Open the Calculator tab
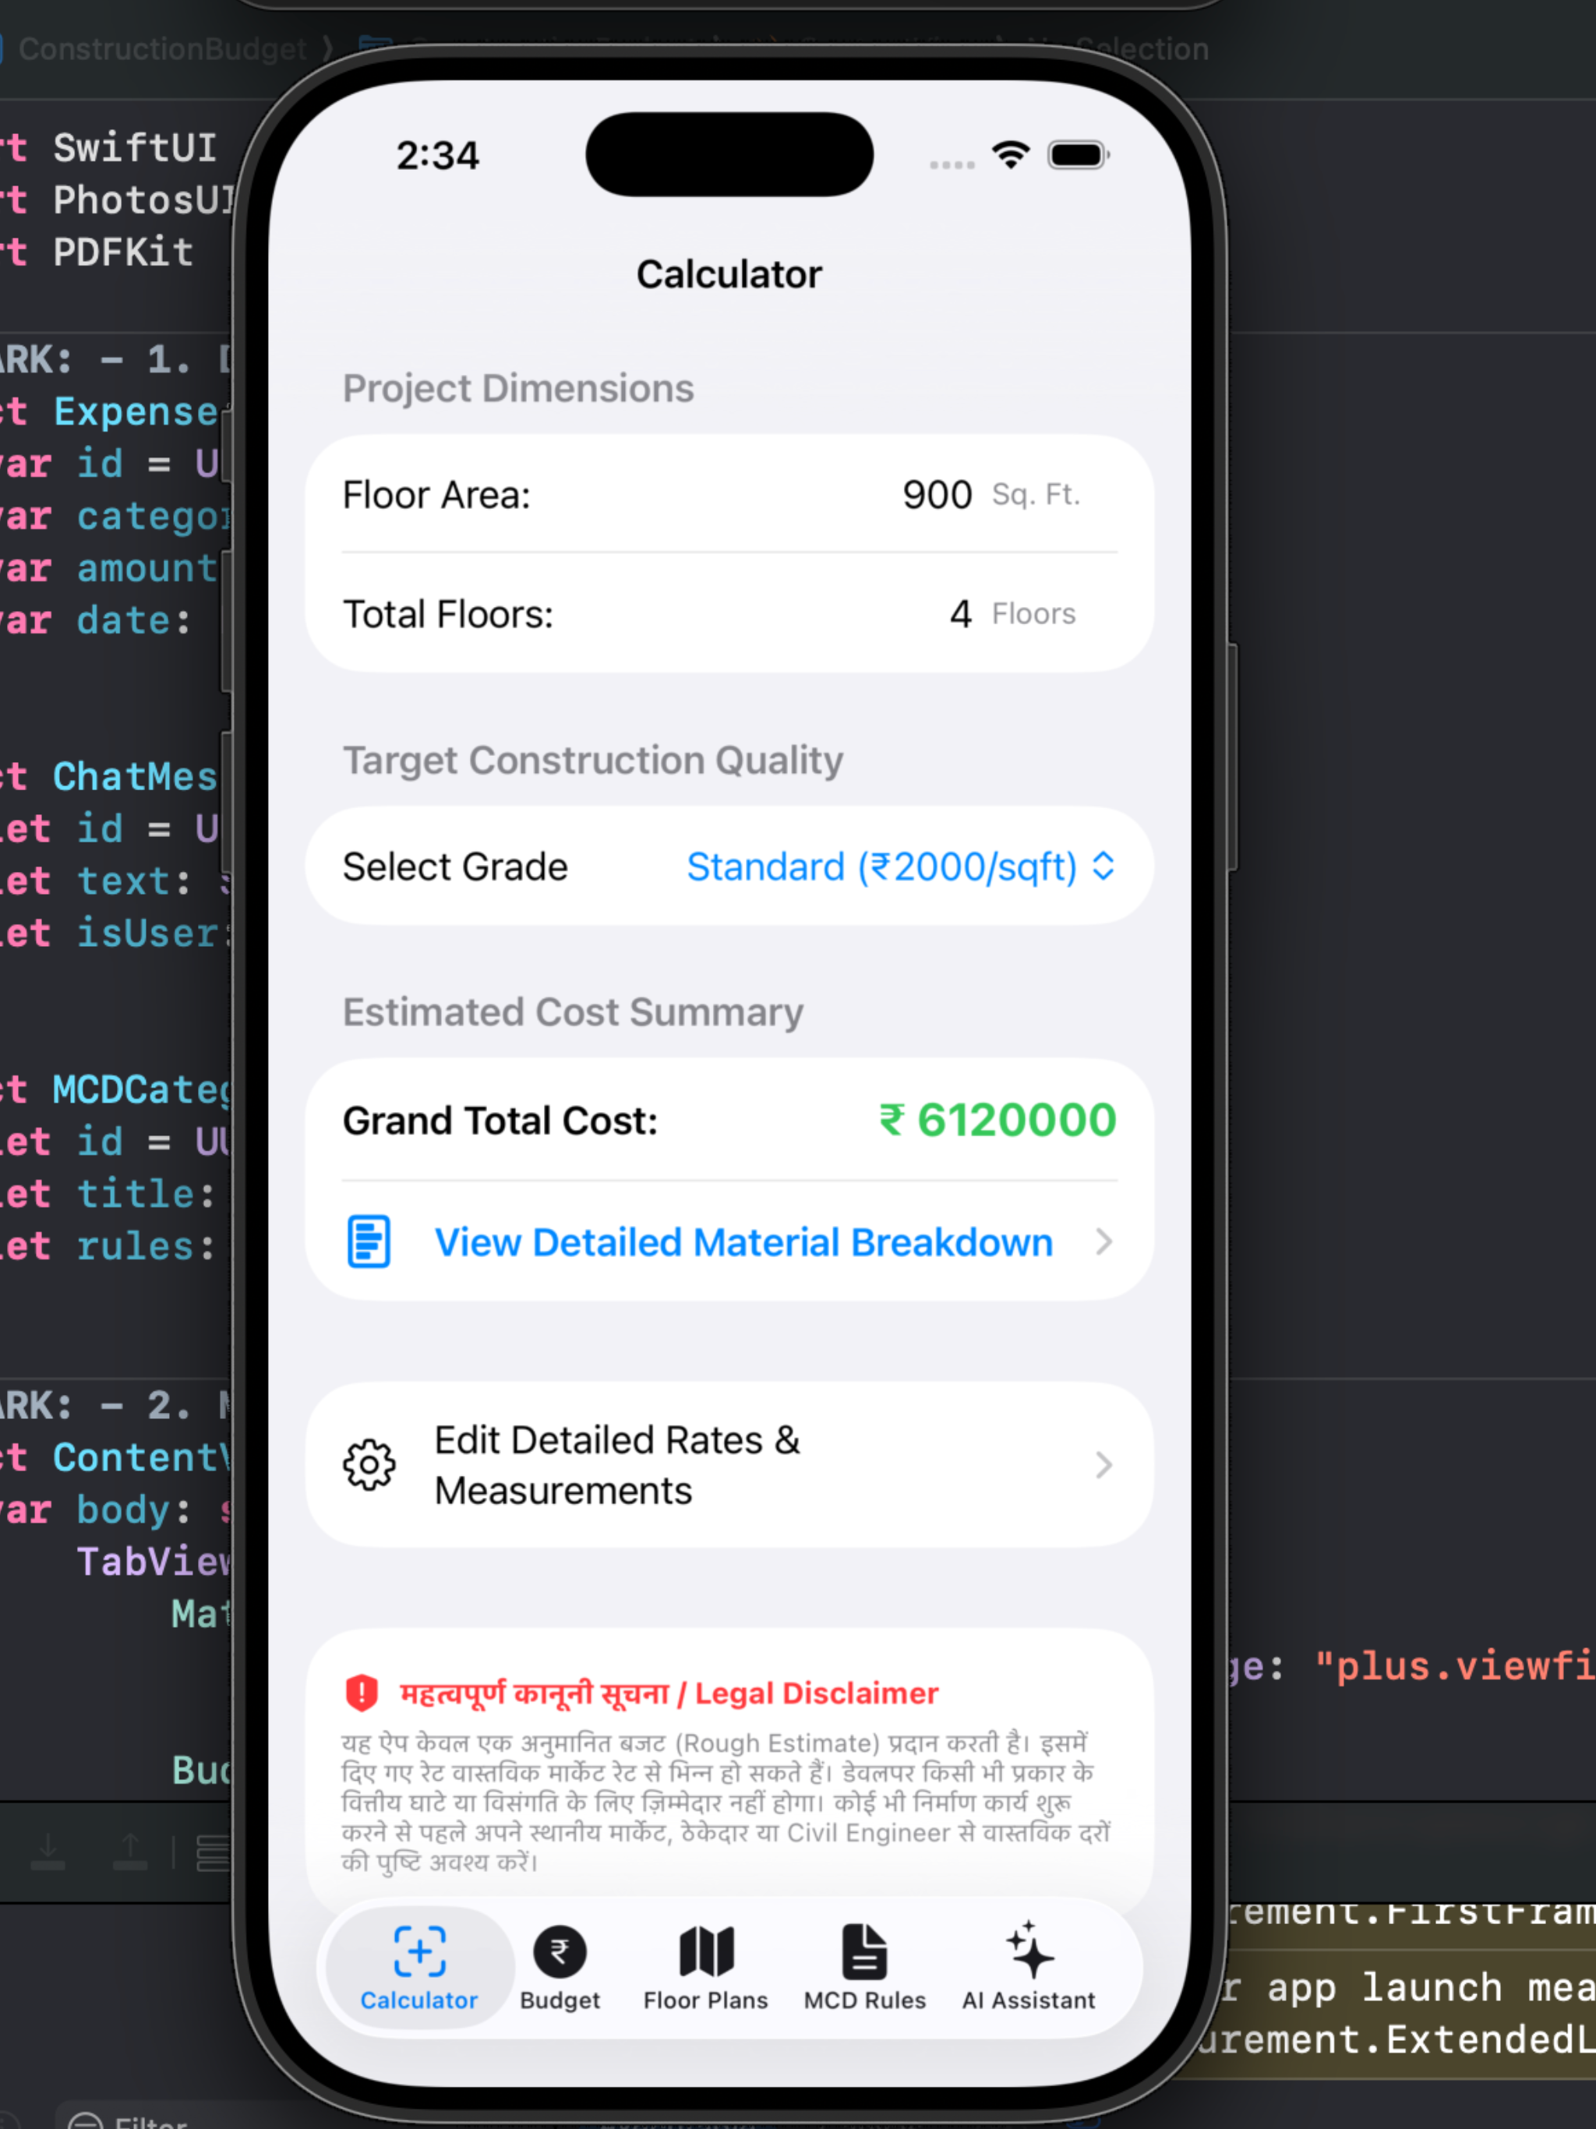Viewport: 1596px width, 2129px height. click(x=418, y=1968)
